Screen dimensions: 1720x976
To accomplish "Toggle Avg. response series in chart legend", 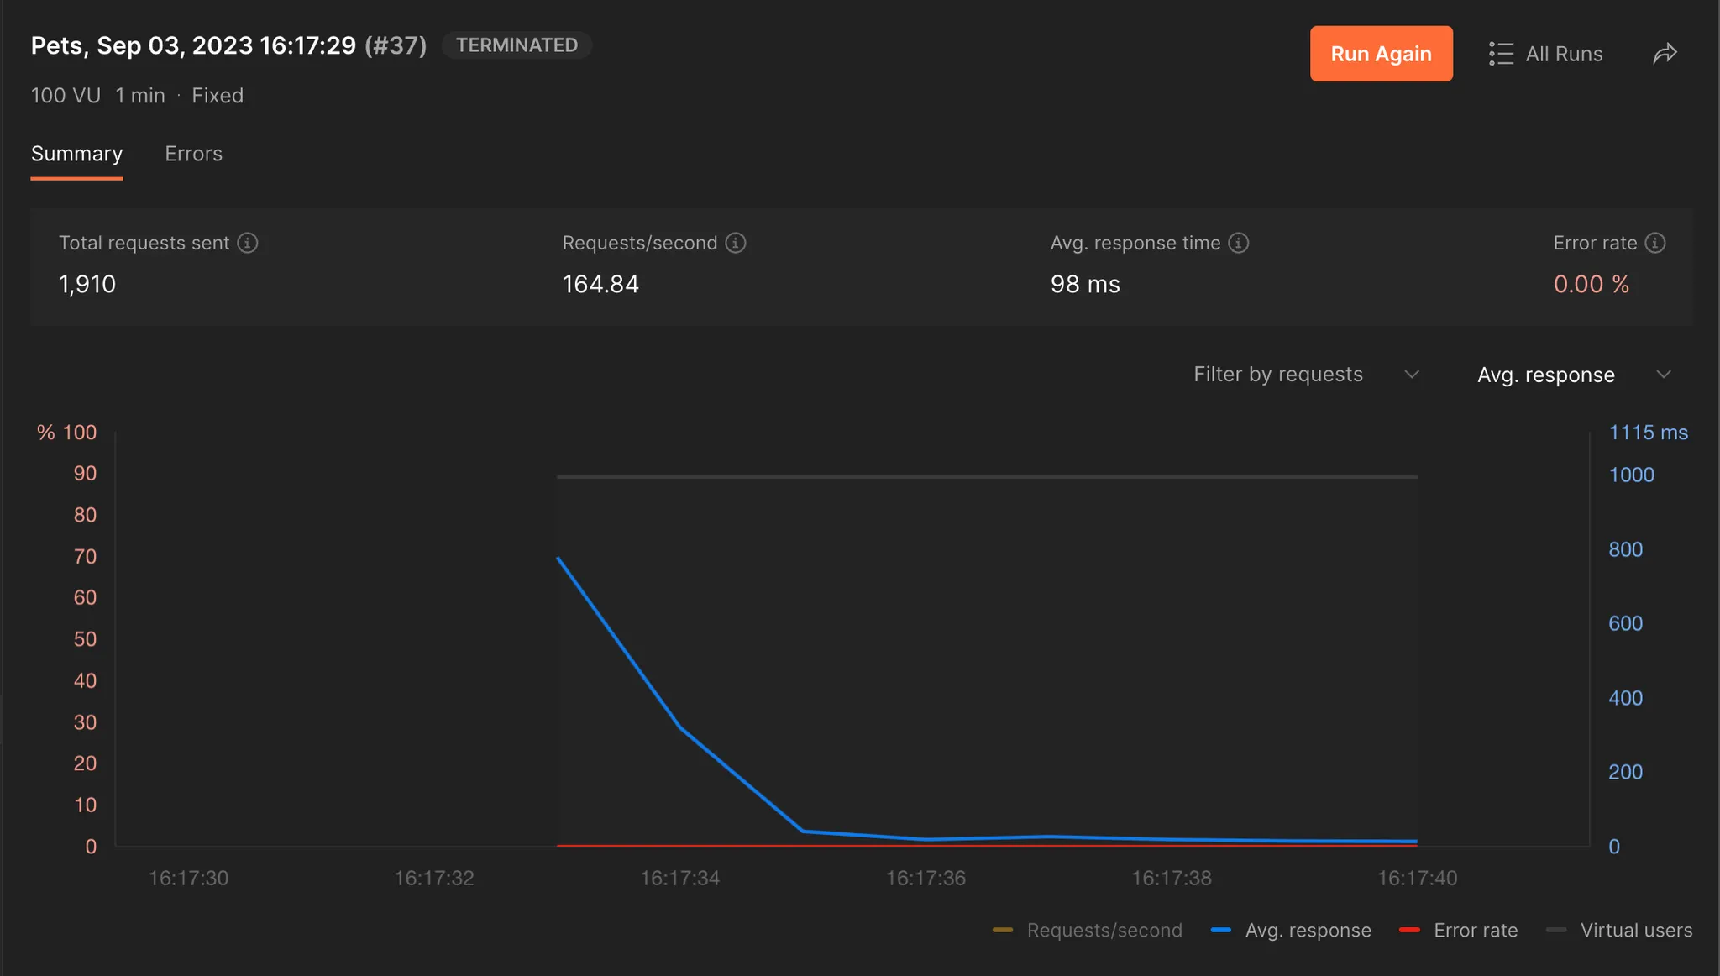I will point(1308,931).
